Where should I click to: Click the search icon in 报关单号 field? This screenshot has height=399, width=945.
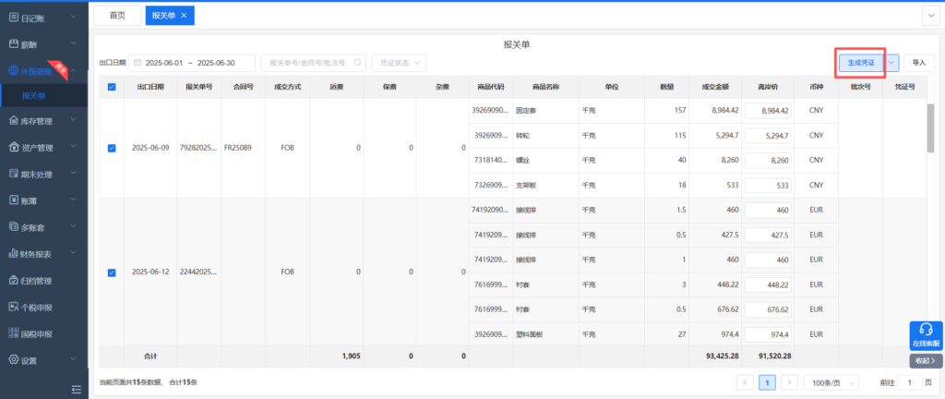[x=359, y=63]
